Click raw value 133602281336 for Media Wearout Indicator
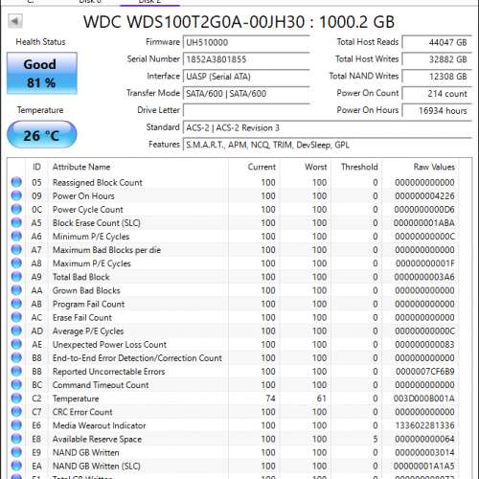 424,425
